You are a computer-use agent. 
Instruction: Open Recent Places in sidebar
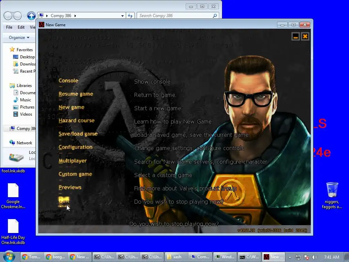click(25, 71)
